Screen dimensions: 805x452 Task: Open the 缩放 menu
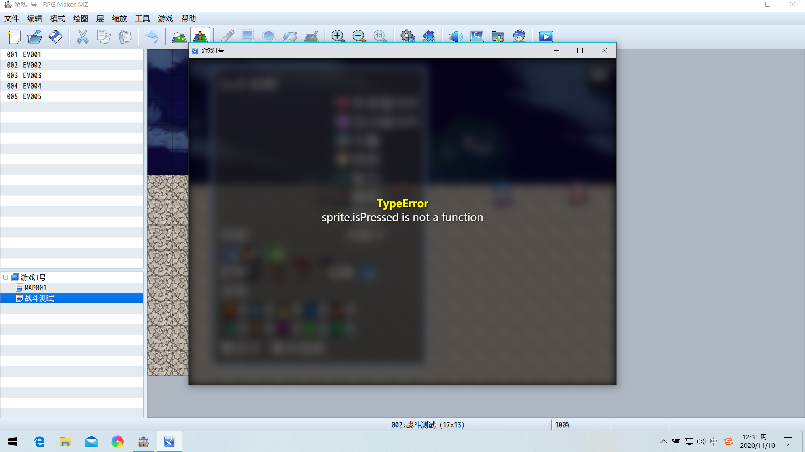[119, 18]
